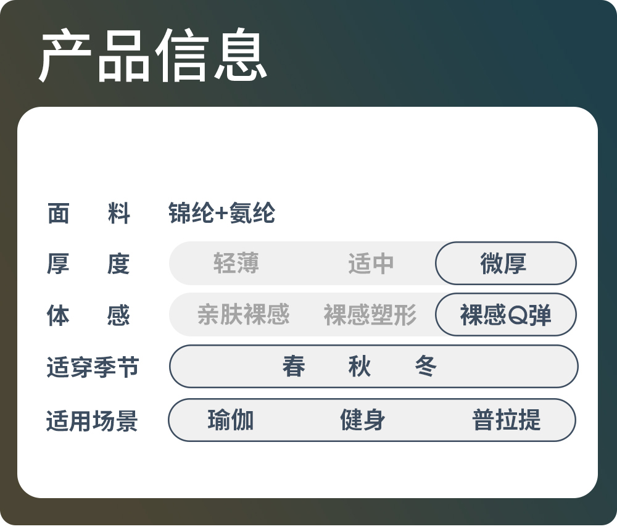The image size is (617, 529).
Task: Click the 面料 row label
Action: coord(88,214)
